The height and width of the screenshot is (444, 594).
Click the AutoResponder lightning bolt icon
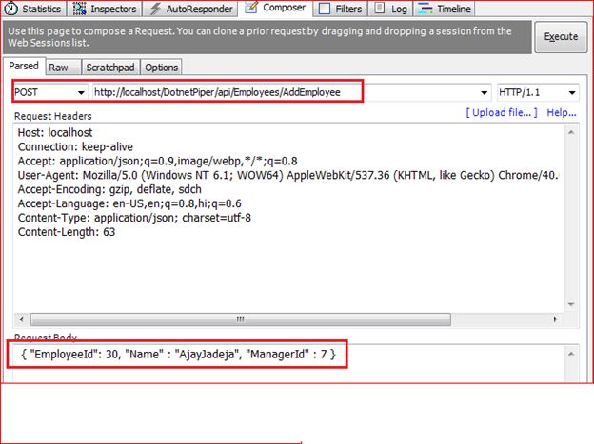click(x=155, y=9)
